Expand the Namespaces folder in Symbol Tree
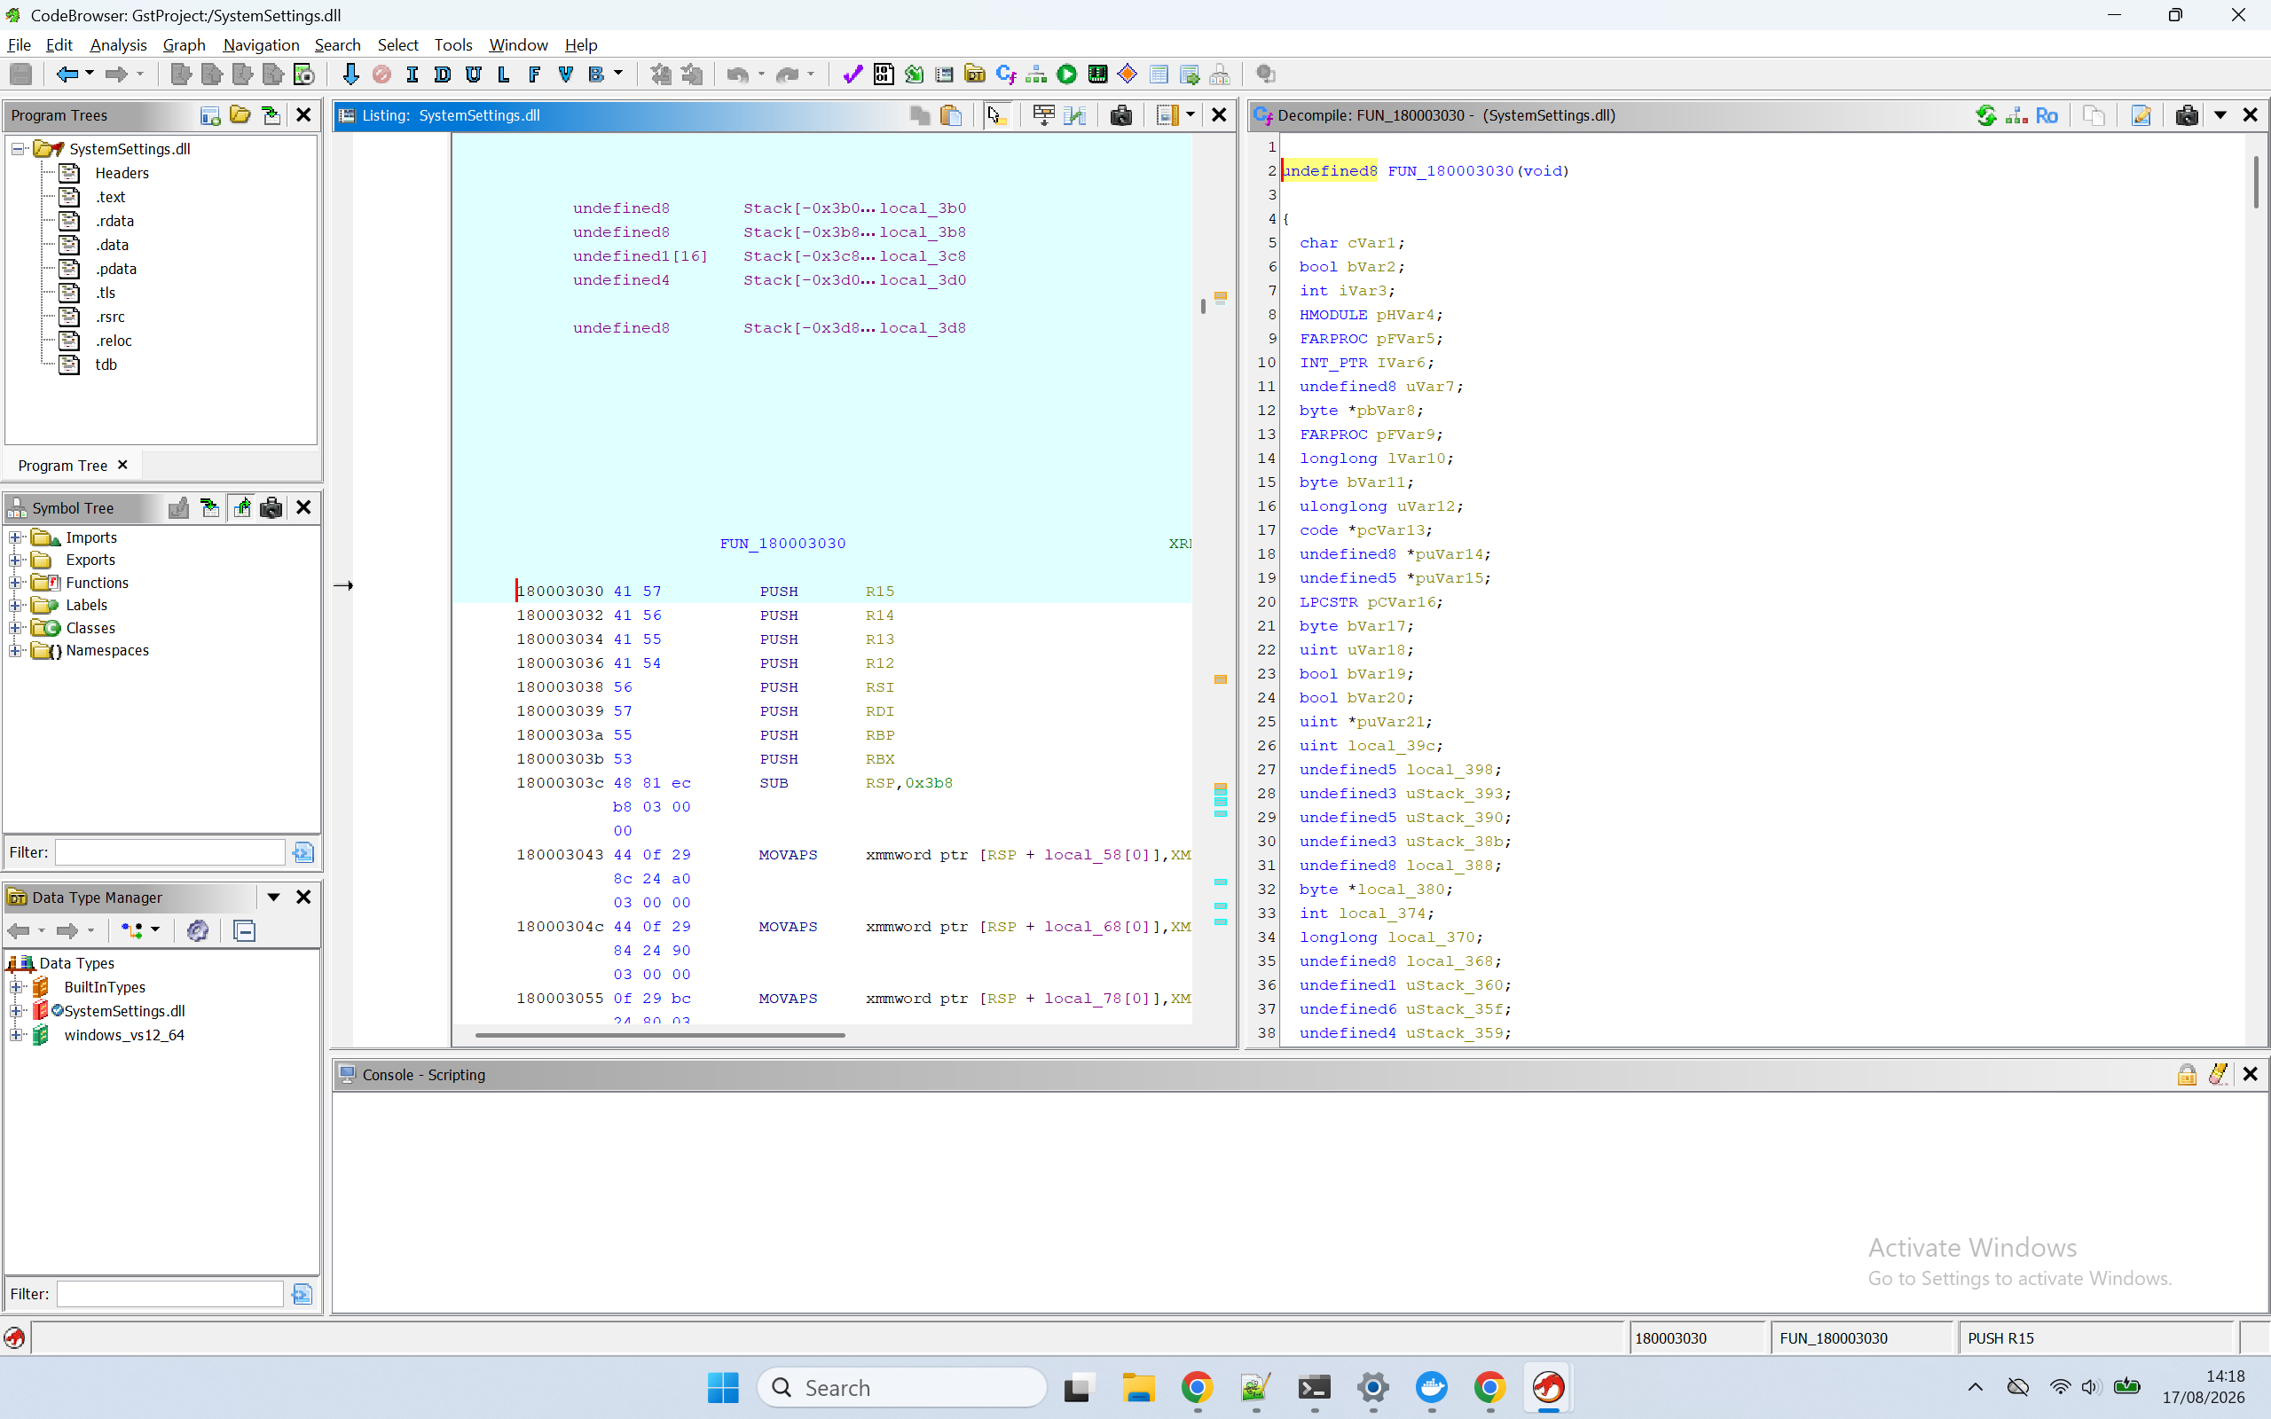 15,650
